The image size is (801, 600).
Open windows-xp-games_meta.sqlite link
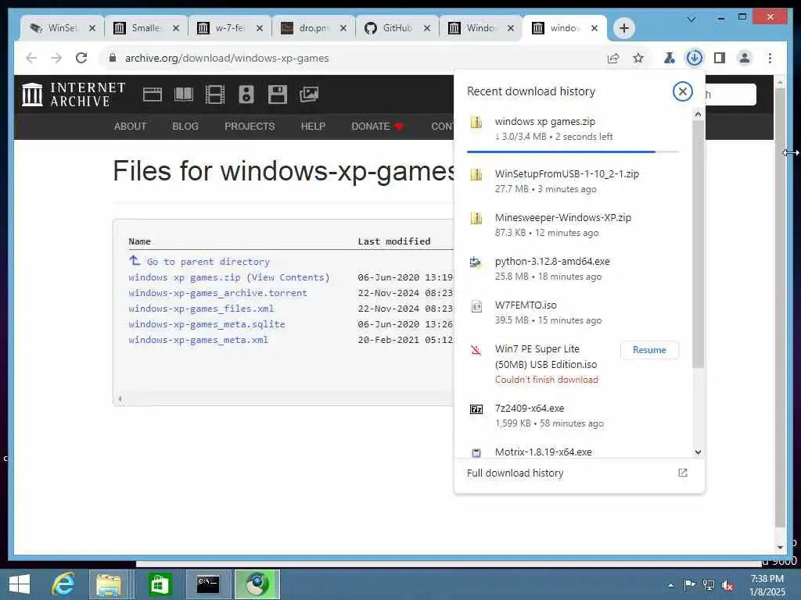(207, 324)
